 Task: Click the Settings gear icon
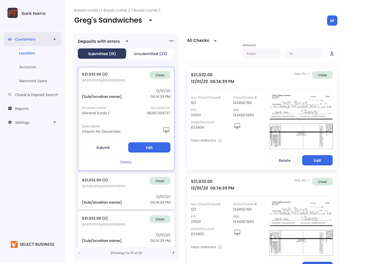10,122
